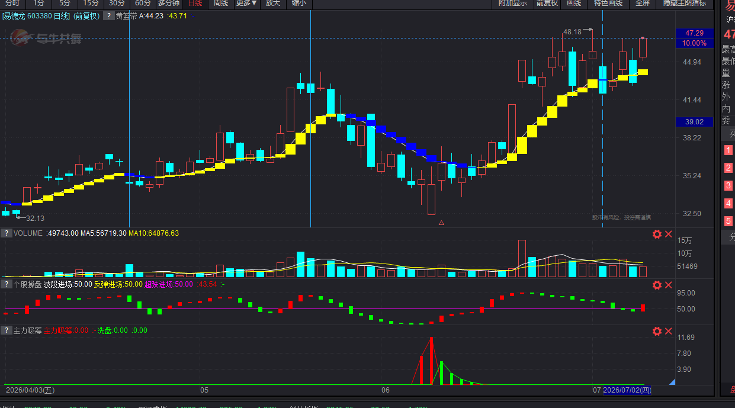The height and width of the screenshot is (408, 735).
Task: Click order book level 1 badge
Action: (x=728, y=150)
